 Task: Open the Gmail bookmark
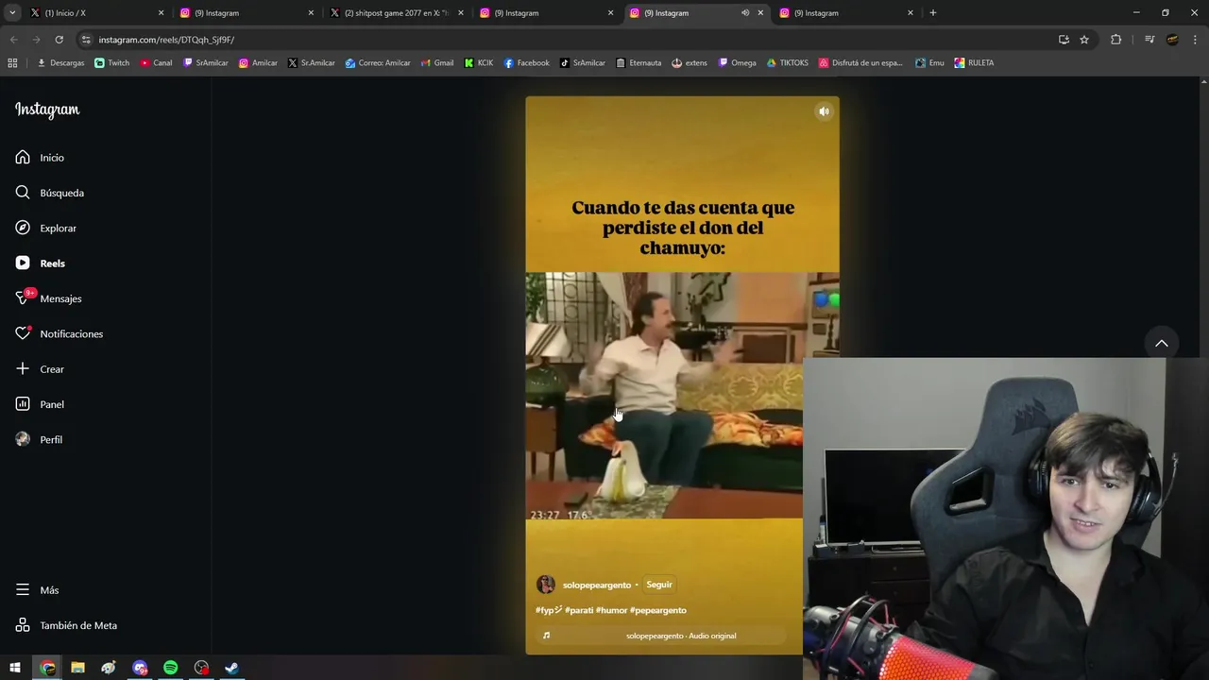[x=436, y=63]
